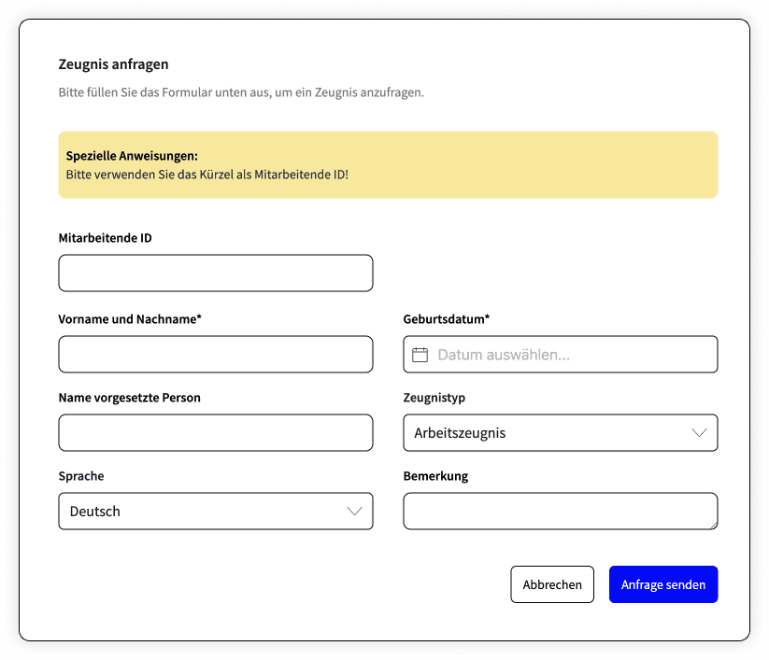The width and height of the screenshot is (769, 660).
Task: Click the Abbrechen button
Action: 552,584
